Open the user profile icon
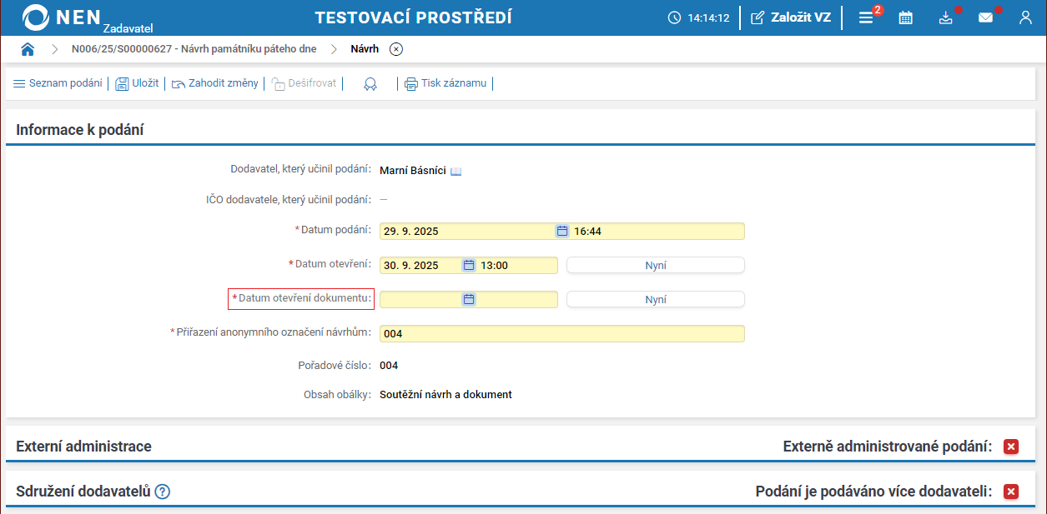Viewport: 1047px width, 514px height. pyautogui.click(x=1026, y=17)
